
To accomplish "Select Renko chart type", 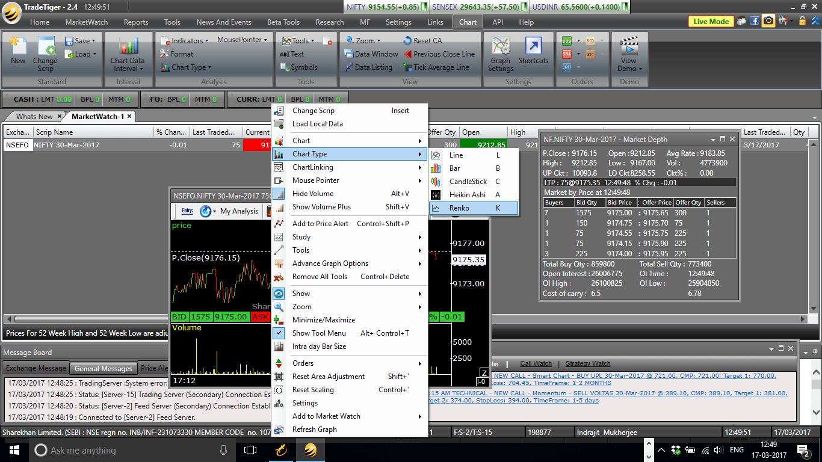I will [473, 208].
